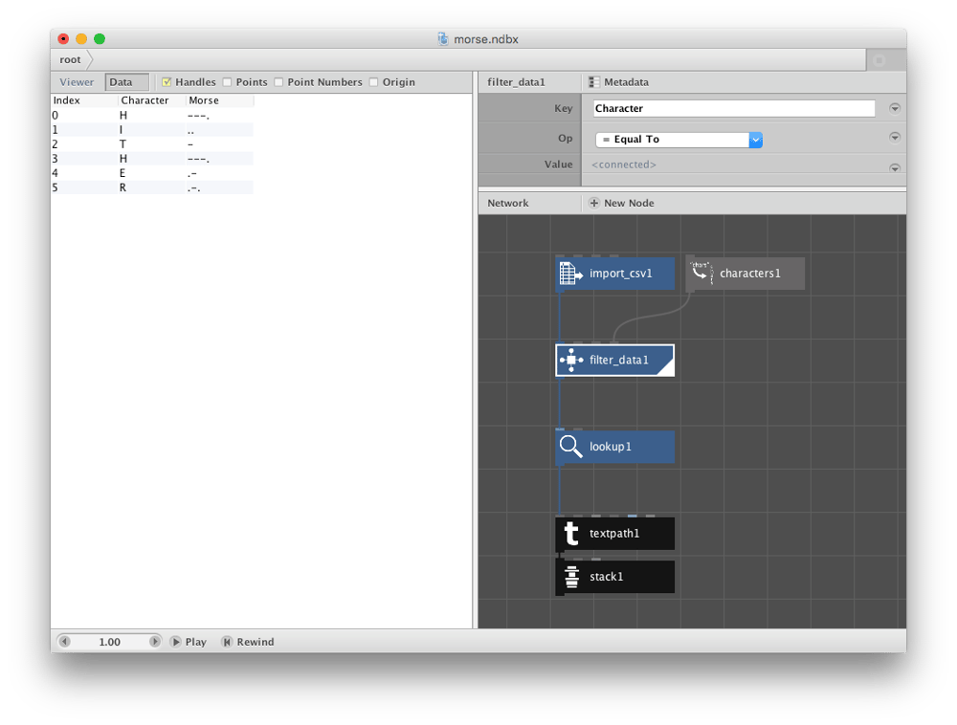Enable the Points checkbox
This screenshot has height=725, width=957.
pyautogui.click(x=227, y=82)
